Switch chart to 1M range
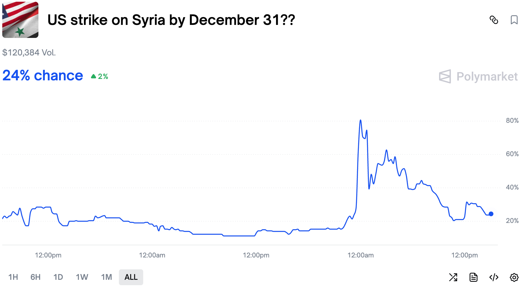Viewport: 521px width, 288px height. [107, 277]
